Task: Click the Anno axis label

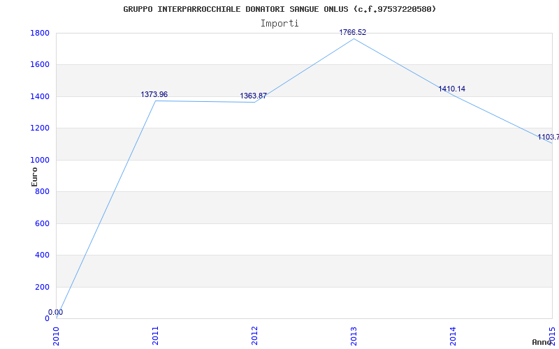Action: [x=542, y=342]
